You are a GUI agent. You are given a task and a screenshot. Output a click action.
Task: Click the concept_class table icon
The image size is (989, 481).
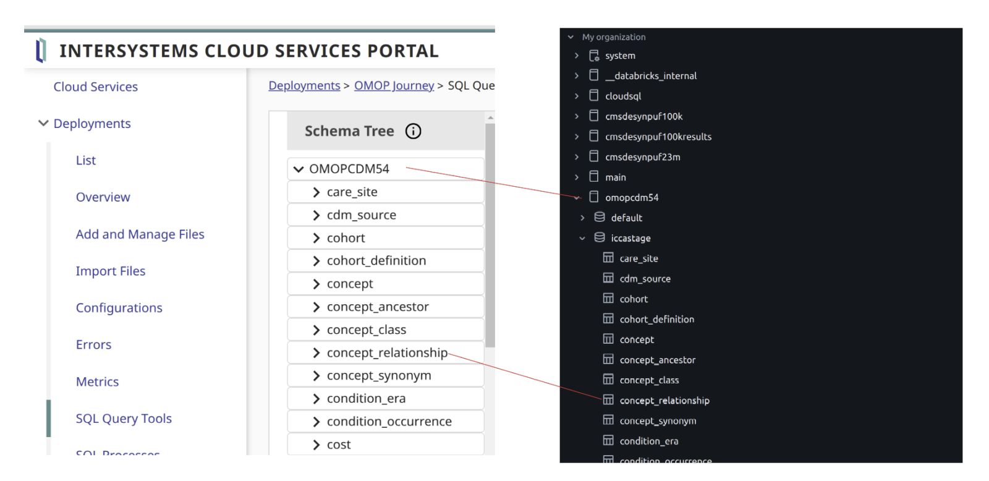click(x=608, y=380)
